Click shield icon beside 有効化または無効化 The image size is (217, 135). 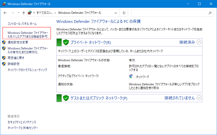(x=4, y=48)
